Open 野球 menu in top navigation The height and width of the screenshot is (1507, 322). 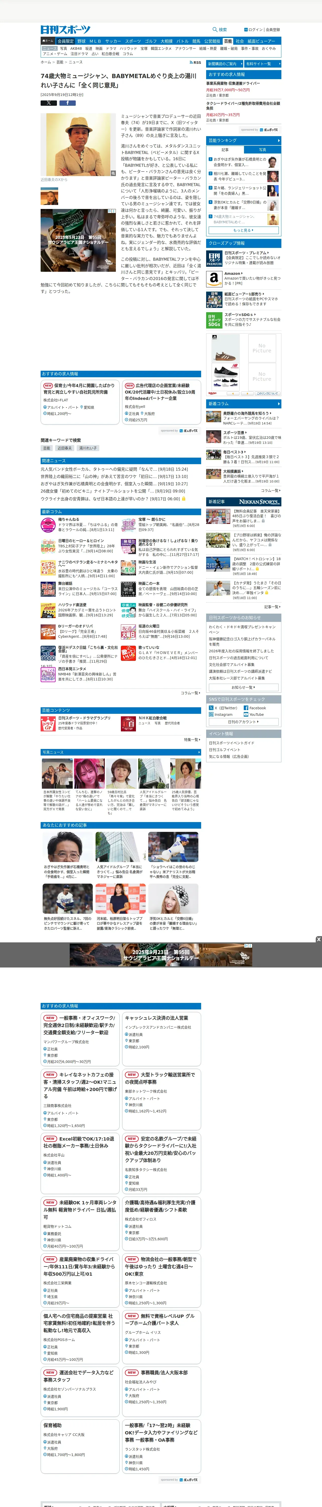pyautogui.click(x=81, y=41)
